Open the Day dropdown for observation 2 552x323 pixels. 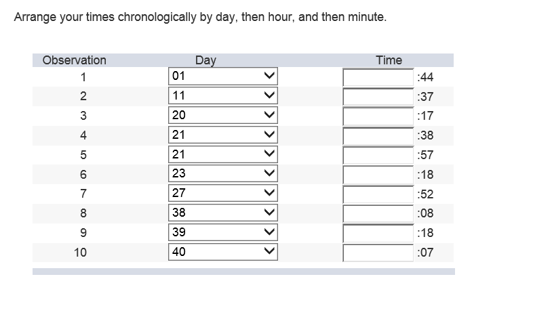[223, 95]
